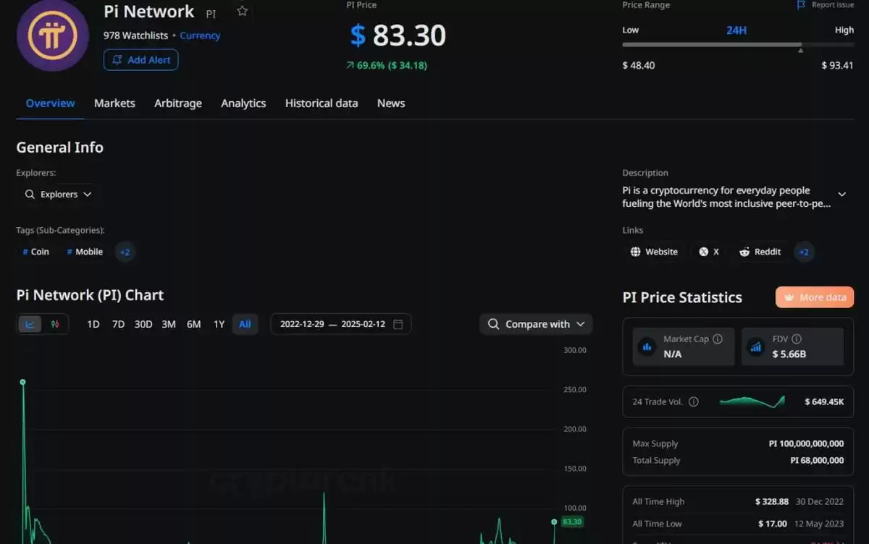
Task: Open the X social link
Action: click(709, 252)
